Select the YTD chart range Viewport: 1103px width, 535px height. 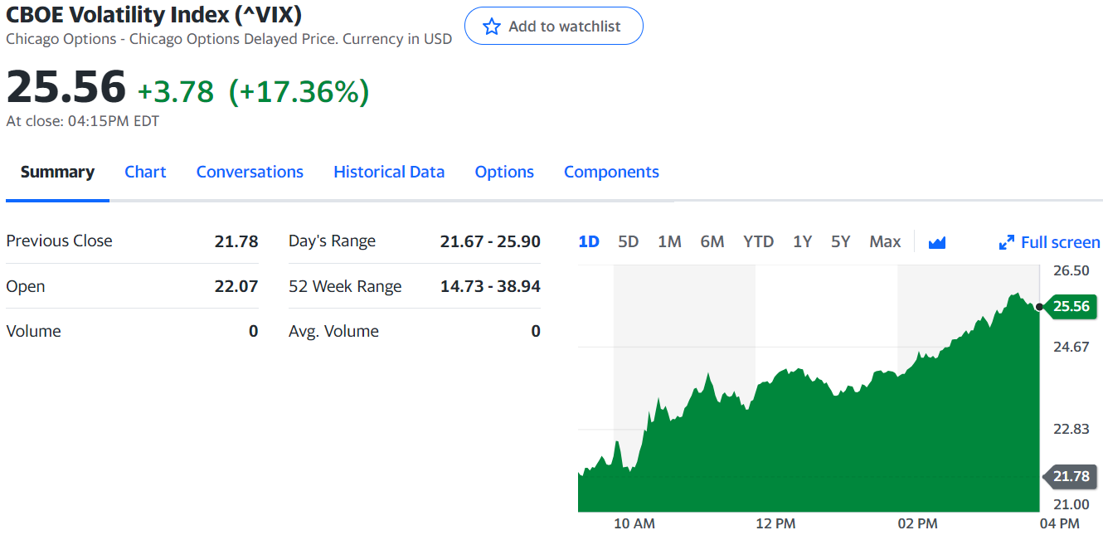click(758, 241)
